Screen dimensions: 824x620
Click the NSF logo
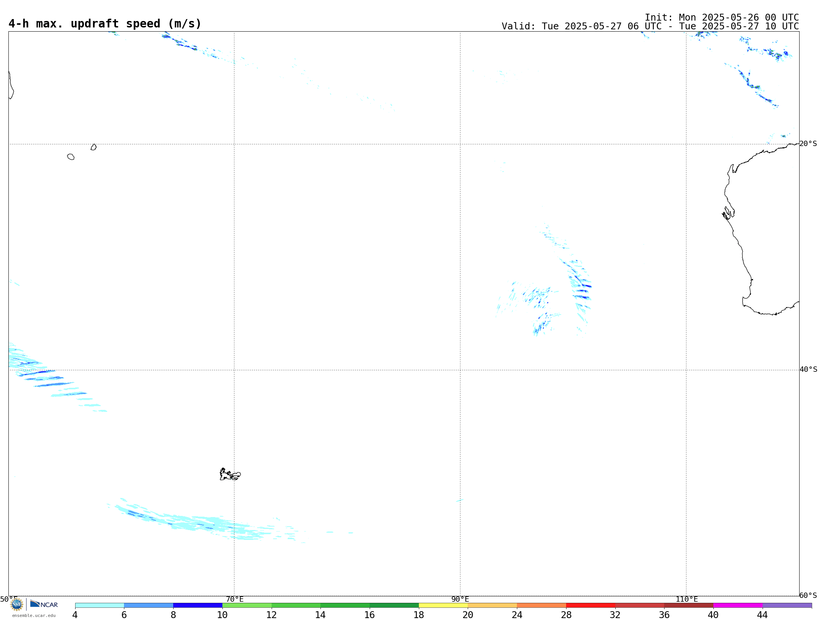click(x=17, y=604)
